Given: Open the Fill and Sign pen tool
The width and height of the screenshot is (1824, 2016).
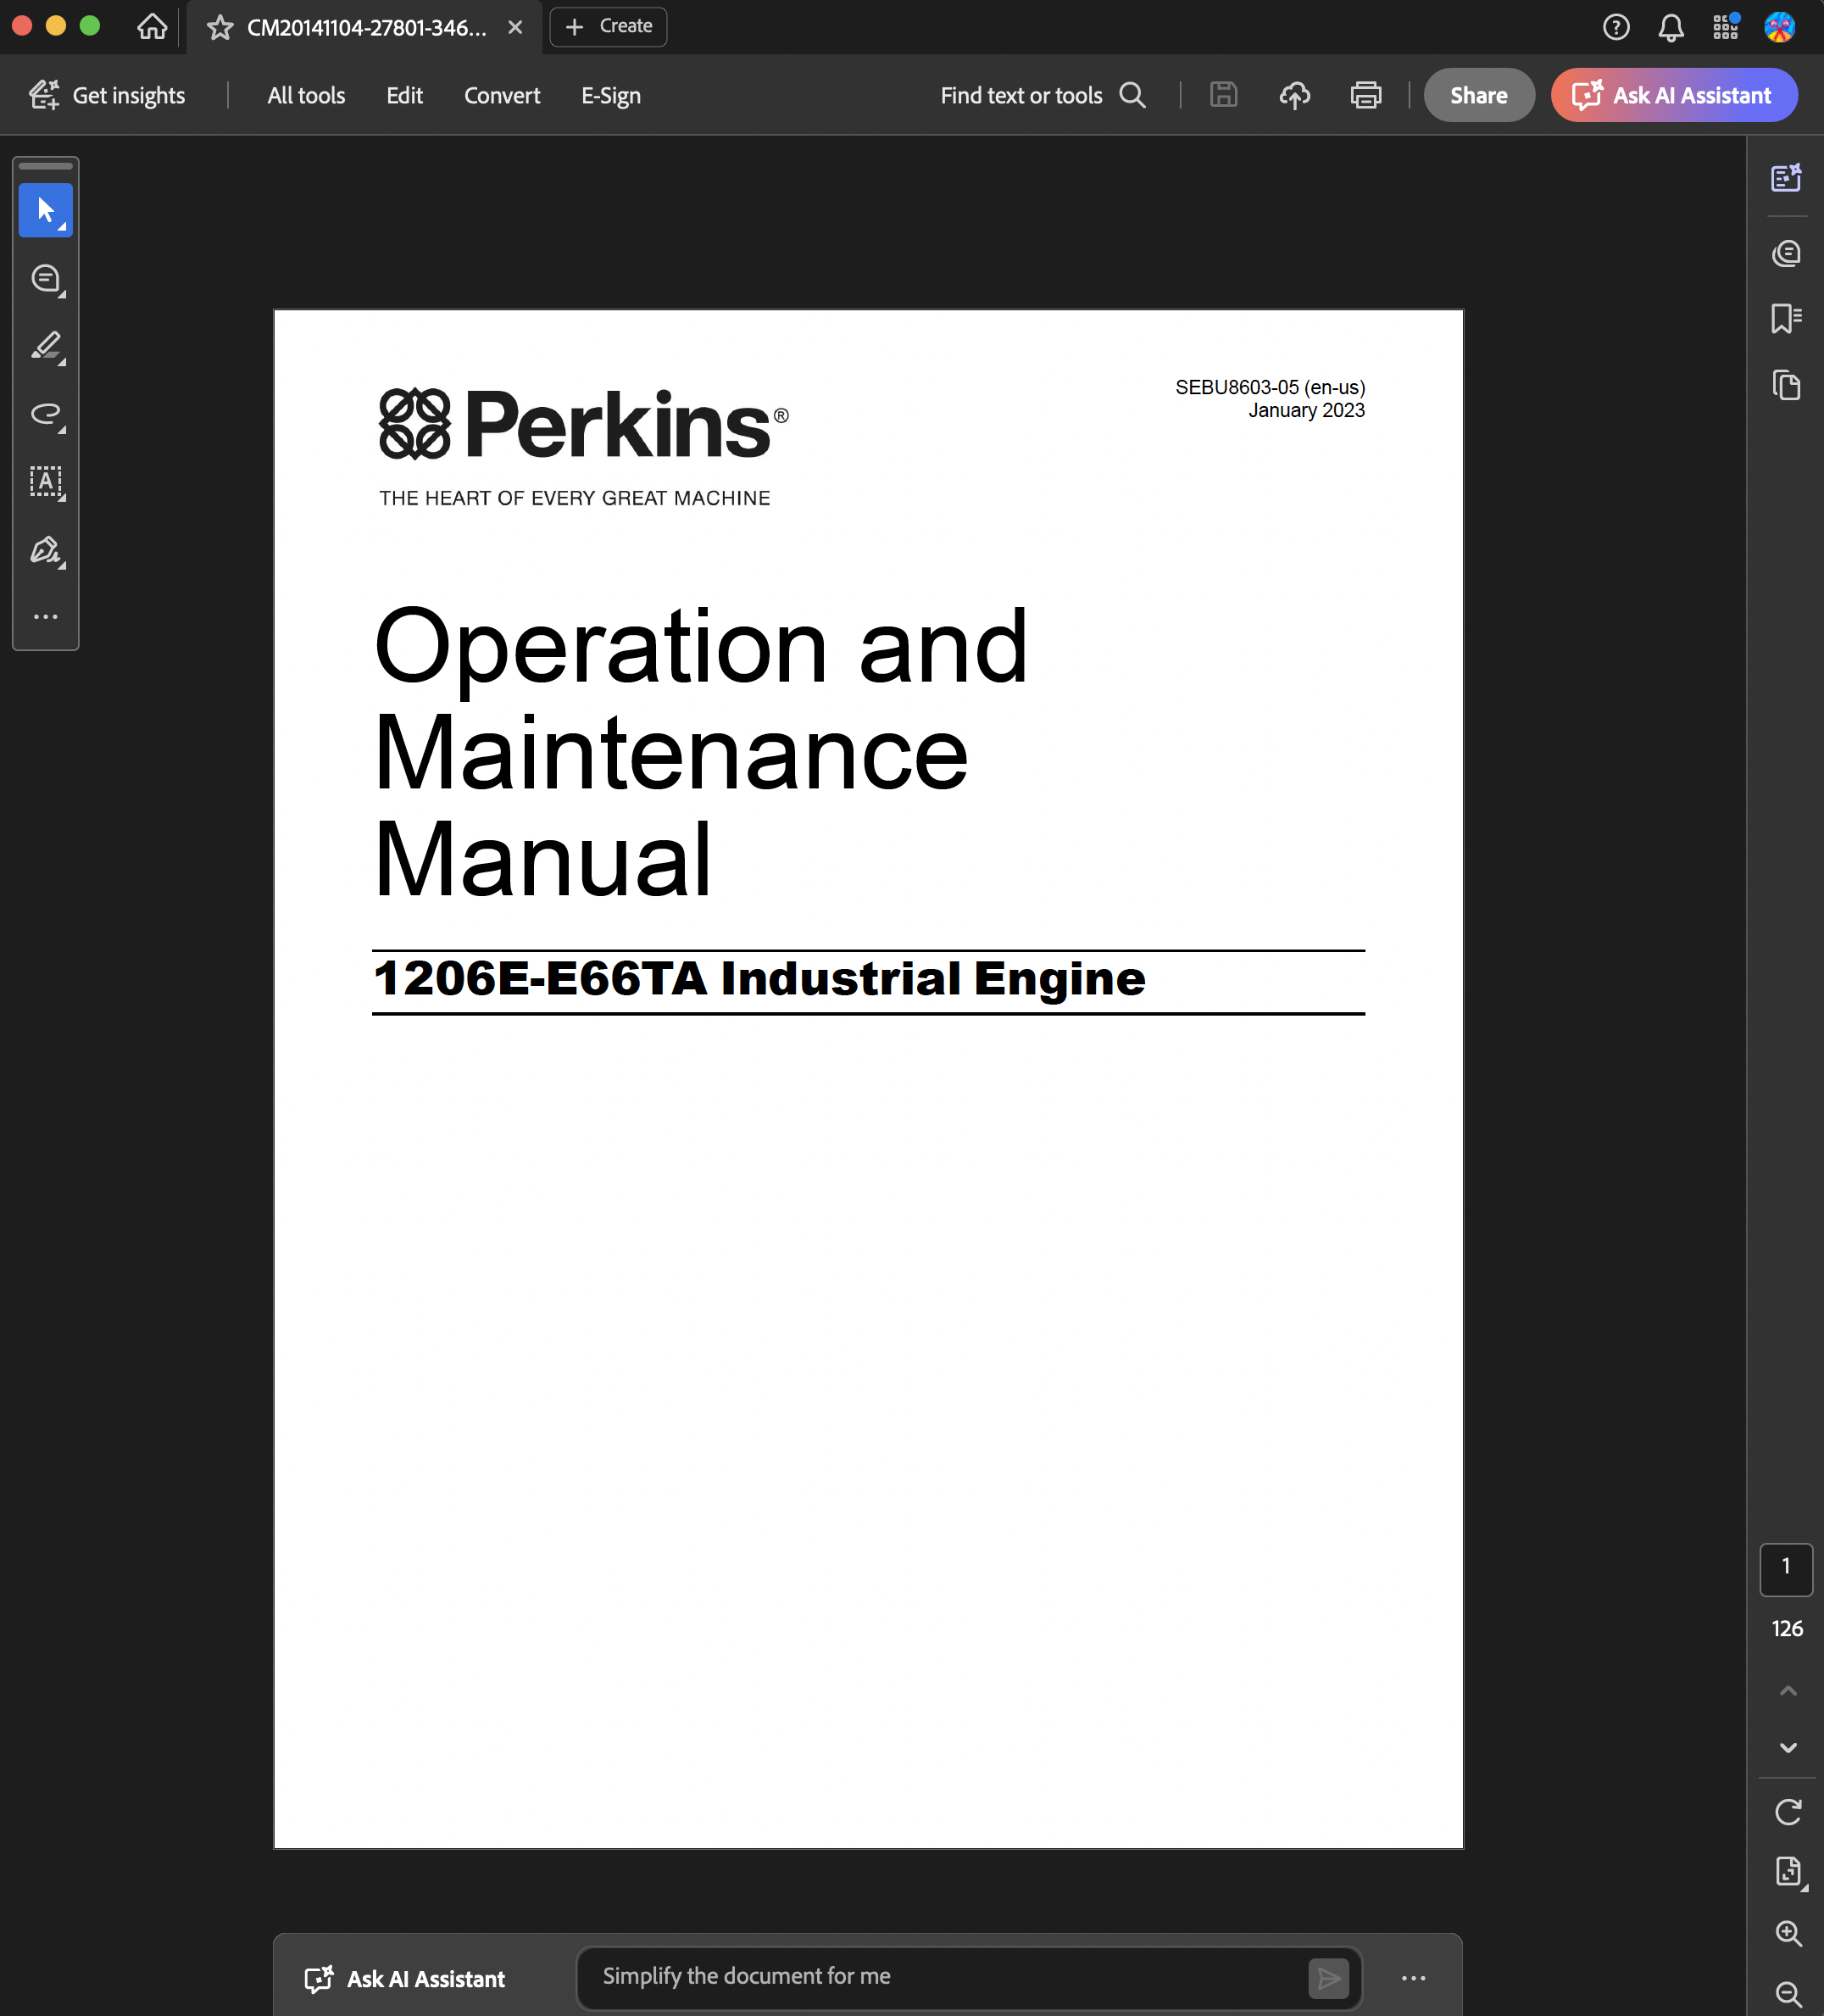Looking at the screenshot, I should pos(45,550).
